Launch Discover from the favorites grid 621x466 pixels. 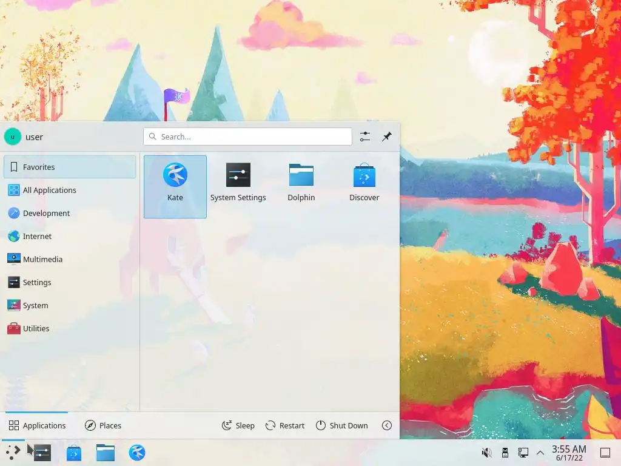[x=364, y=187]
